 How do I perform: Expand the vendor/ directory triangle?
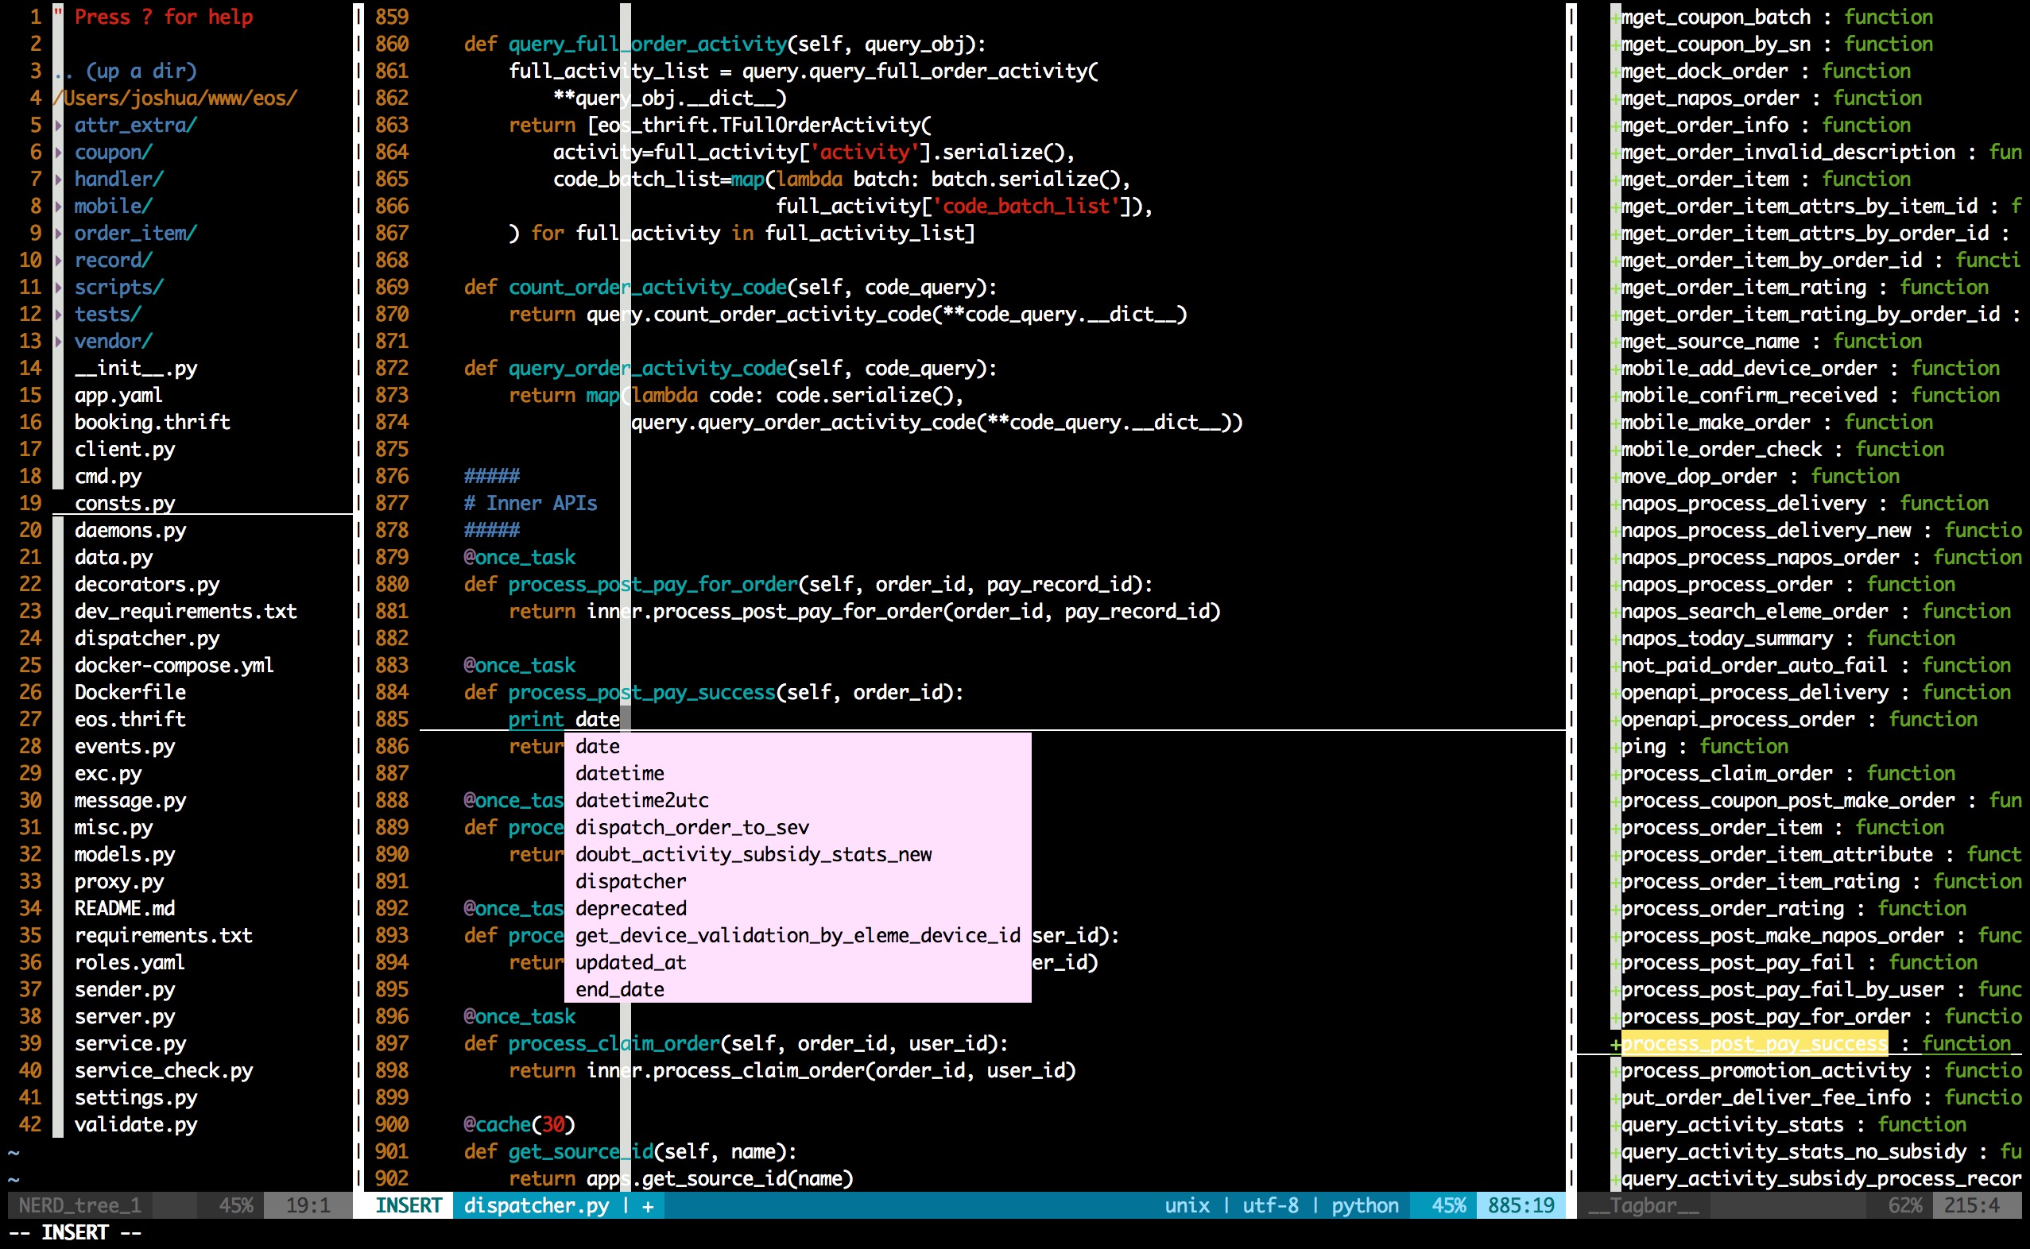click(59, 341)
